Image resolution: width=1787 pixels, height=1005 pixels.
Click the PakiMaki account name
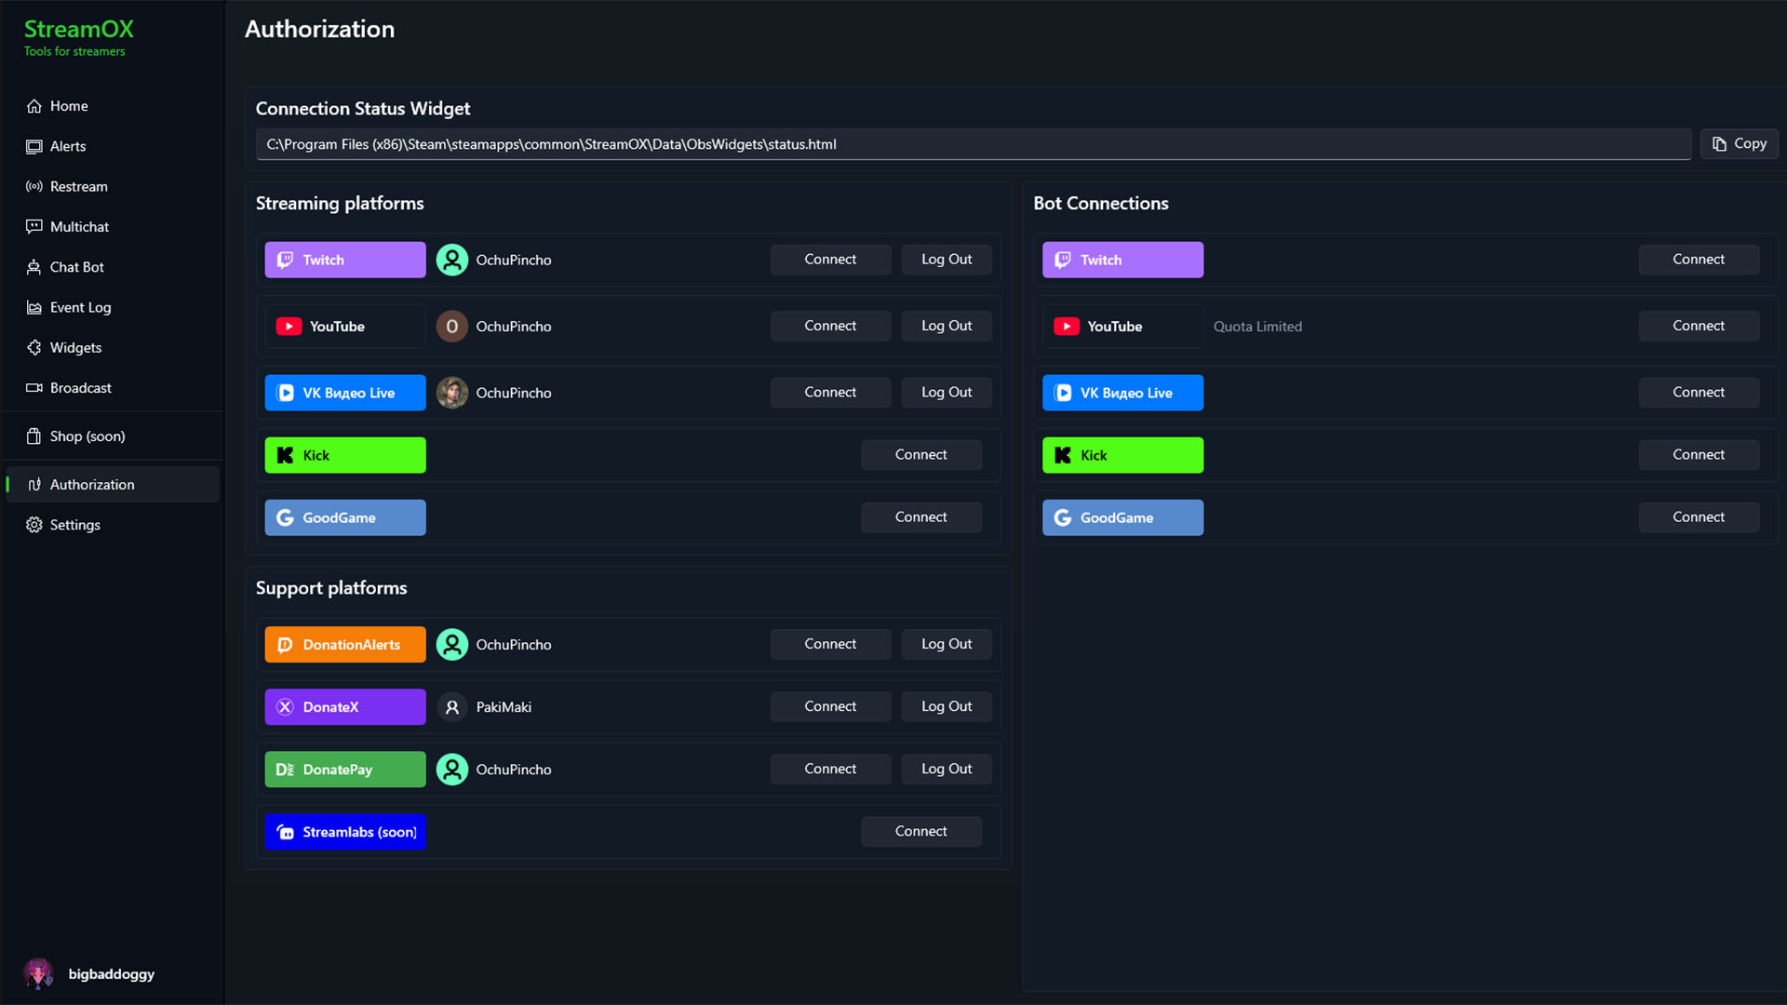tap(504, 707)
